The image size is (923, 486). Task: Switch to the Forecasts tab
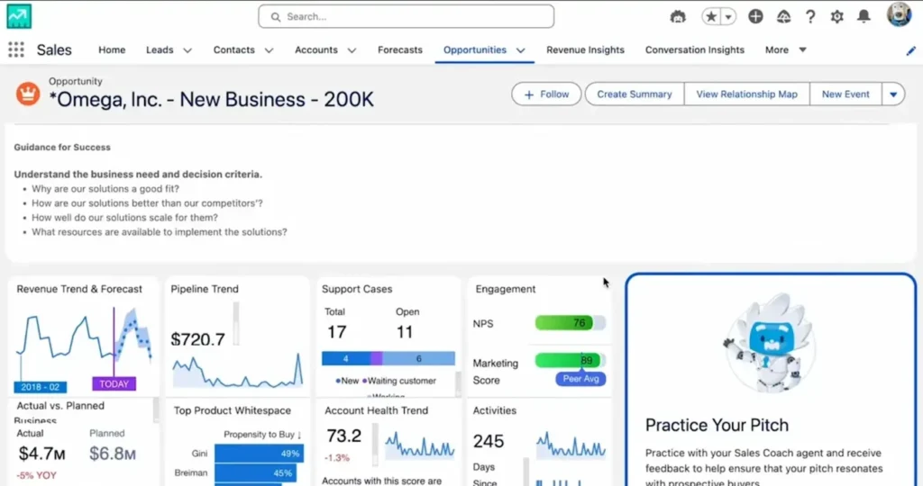pos(400,50)
